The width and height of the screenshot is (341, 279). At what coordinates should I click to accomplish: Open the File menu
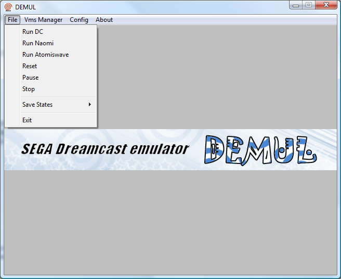12,20
